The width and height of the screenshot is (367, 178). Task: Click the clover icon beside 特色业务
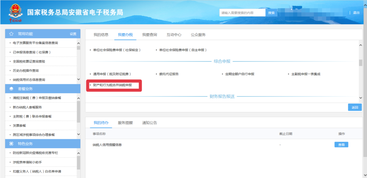click(x=11, y=144)
